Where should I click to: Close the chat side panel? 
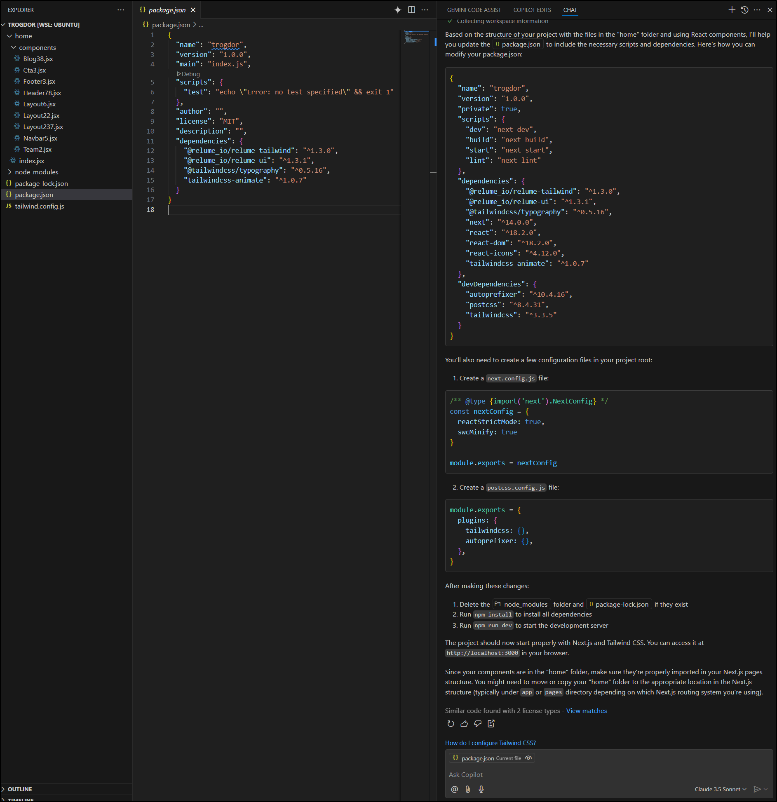coord(770,10)
